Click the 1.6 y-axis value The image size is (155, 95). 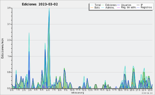pos(9,56)
